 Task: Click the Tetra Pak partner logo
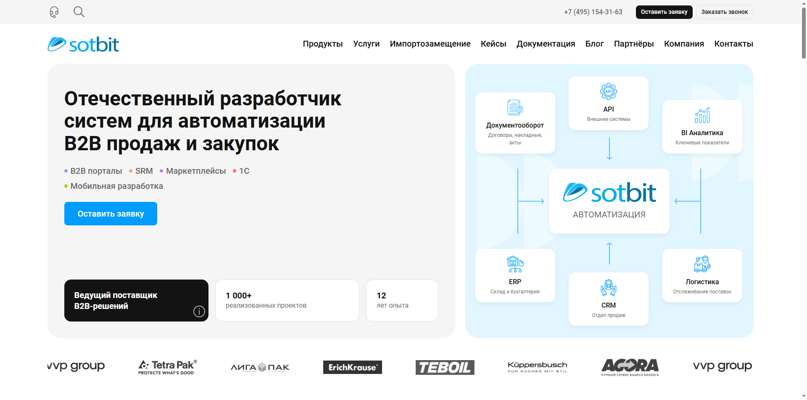pos(167,366)
